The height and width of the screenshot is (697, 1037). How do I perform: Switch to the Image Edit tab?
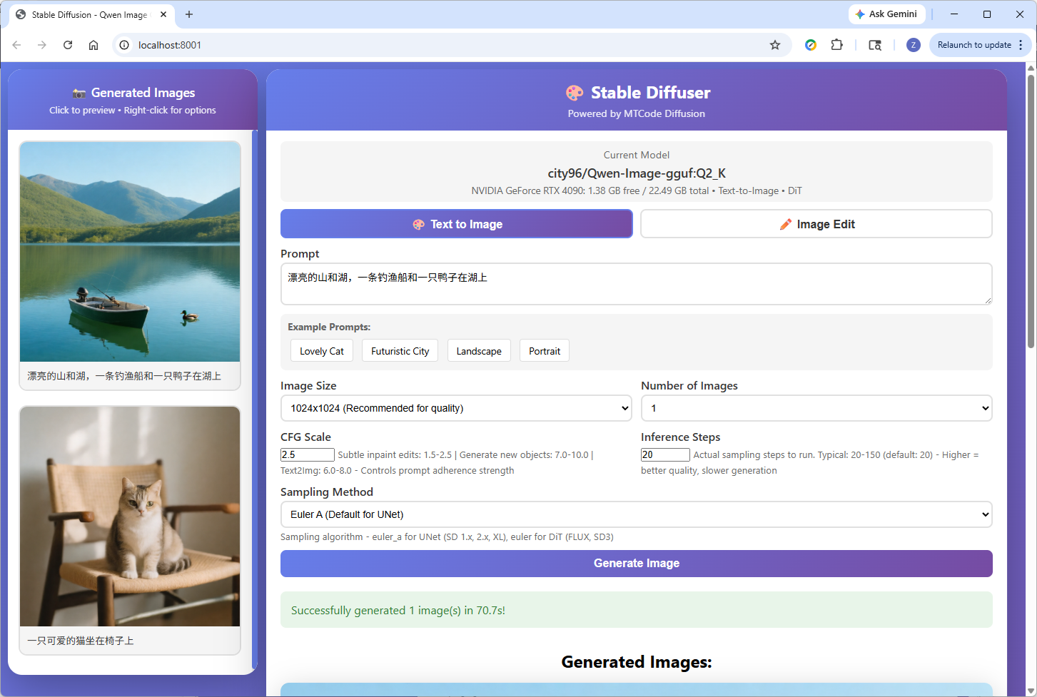pyautogui.click(x=816, y=224)
